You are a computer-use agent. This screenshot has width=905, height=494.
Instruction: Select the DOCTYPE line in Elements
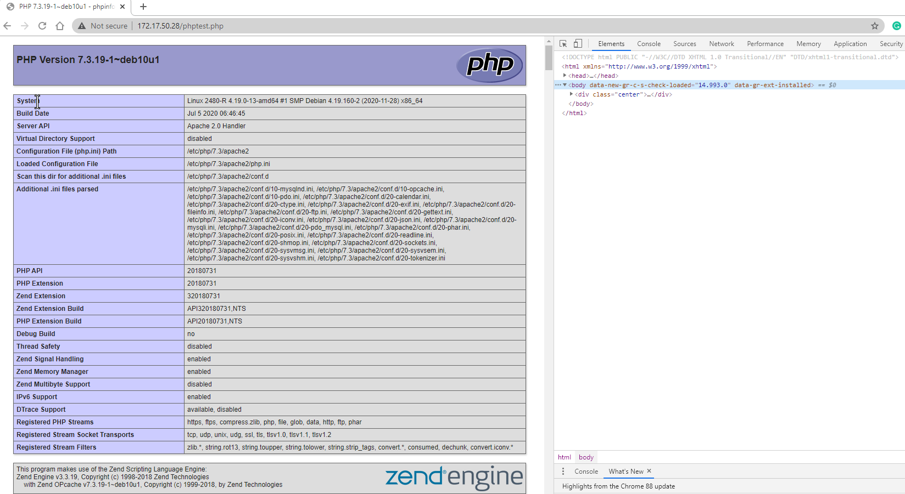click(730, 57)
